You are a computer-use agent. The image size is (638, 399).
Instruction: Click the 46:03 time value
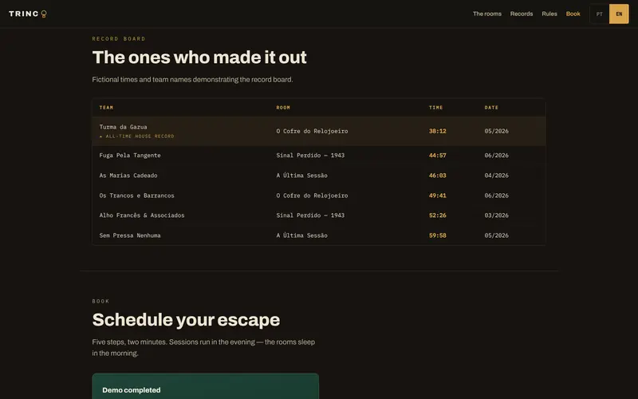point(437,176)
